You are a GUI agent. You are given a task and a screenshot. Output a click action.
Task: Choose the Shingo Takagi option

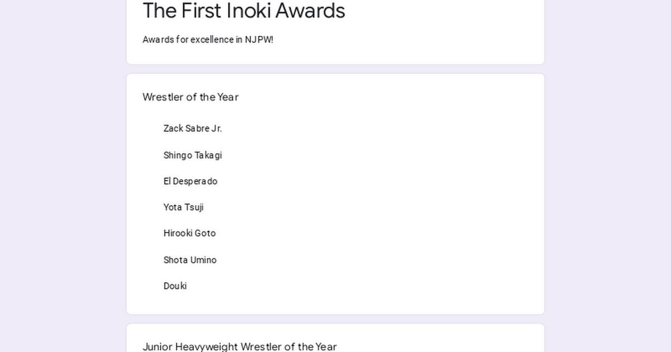point(192,155)
